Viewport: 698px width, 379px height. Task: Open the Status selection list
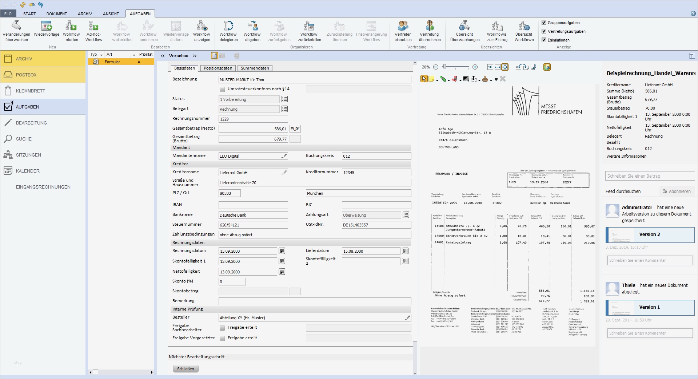tap(284, 99)
